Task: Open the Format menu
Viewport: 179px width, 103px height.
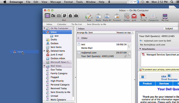Action: 68,2
